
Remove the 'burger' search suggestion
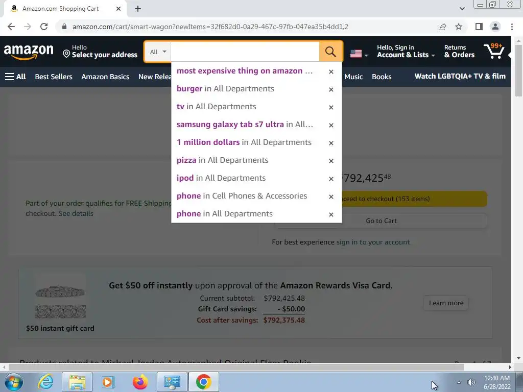[331, 89]
